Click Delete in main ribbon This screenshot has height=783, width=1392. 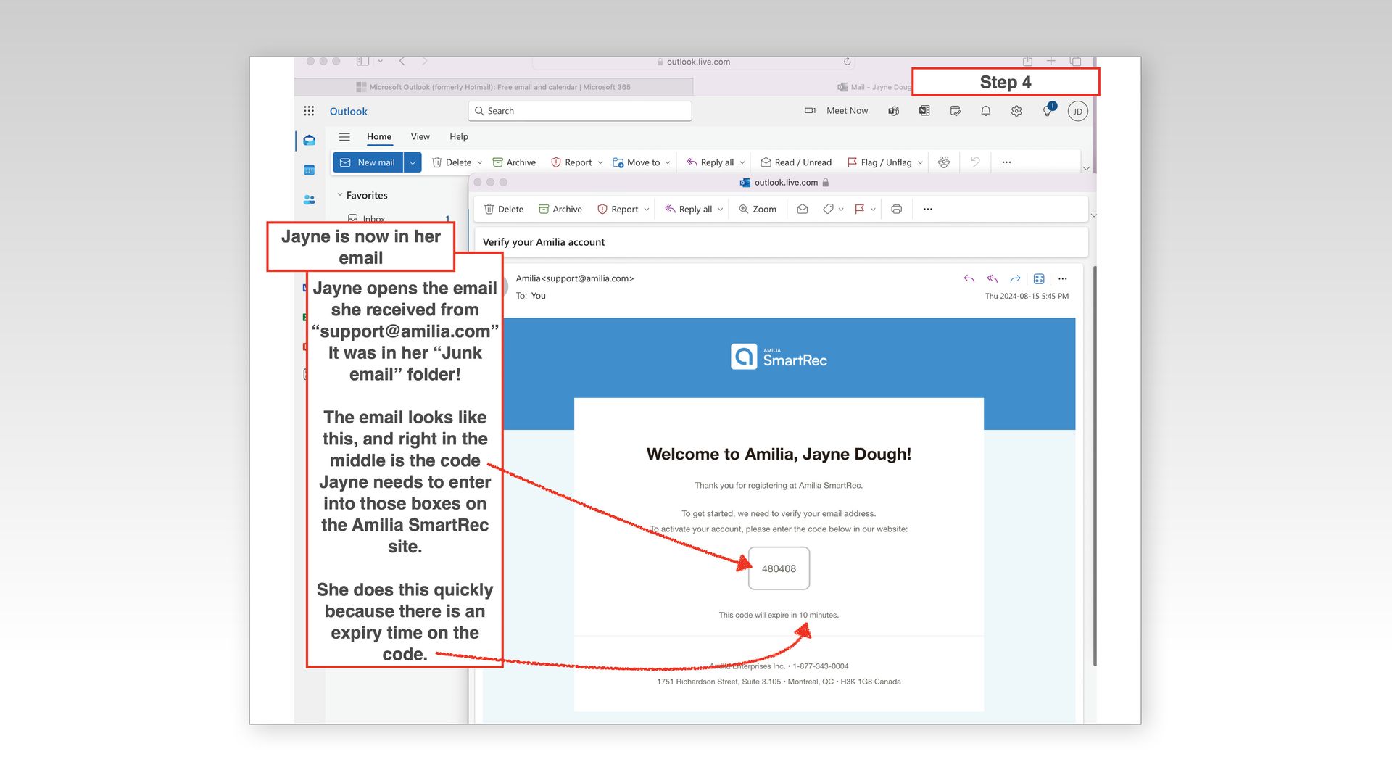pos(452,162)
